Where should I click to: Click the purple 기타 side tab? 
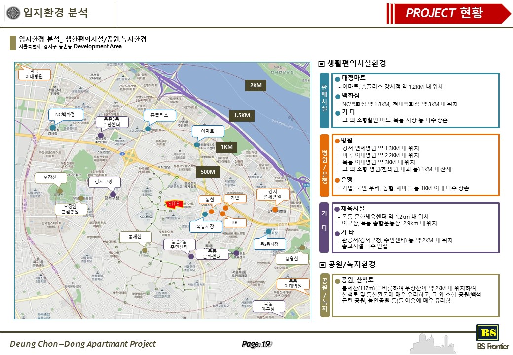[324, 228]
